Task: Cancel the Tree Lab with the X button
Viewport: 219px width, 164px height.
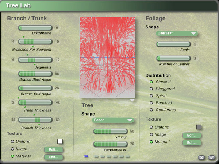Action: pyautogui.click(x=201, y=157)
